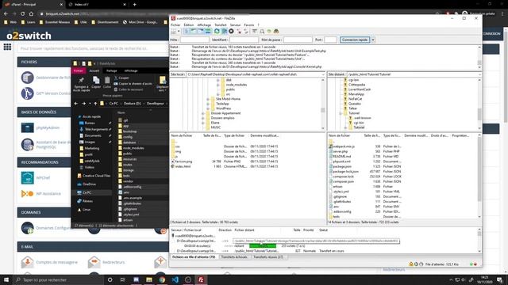Open the FileZilla Site Manager icon
This screenshot has height=285, width=508.
(x=174, y=32)
